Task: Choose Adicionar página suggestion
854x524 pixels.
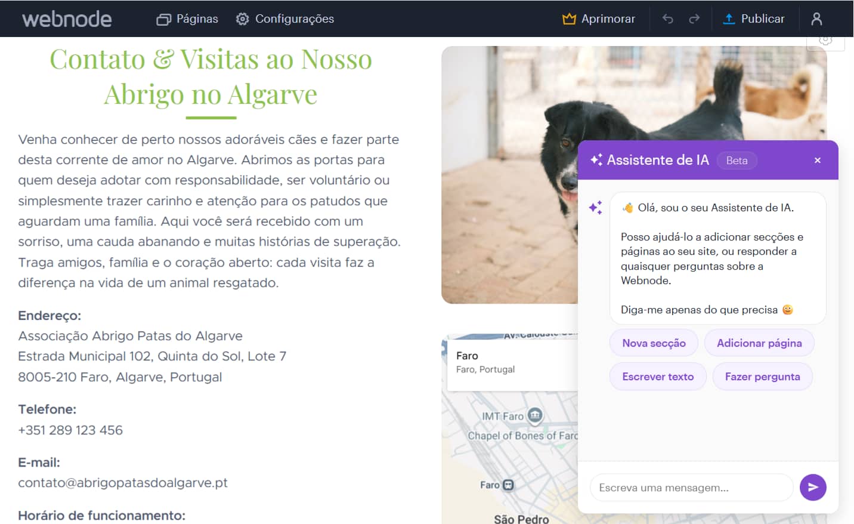Action: 759,343
